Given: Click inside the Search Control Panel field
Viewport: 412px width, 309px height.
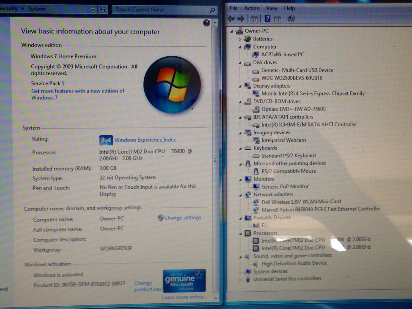Looking at the screenshot, I should 161,9.
